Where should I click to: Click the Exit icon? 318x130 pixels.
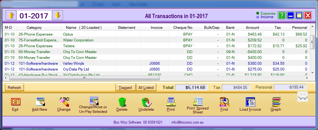15,102
